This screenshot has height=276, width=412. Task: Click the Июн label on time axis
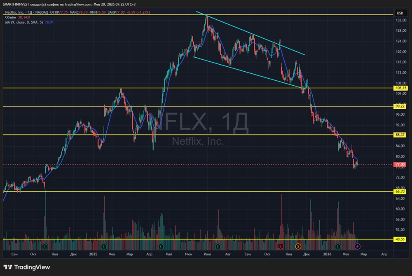pyautogui.click(x=188, y=254)
